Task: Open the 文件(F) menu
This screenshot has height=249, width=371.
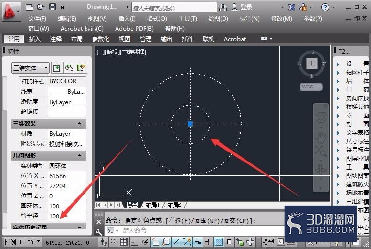Action: pos(37,19)
